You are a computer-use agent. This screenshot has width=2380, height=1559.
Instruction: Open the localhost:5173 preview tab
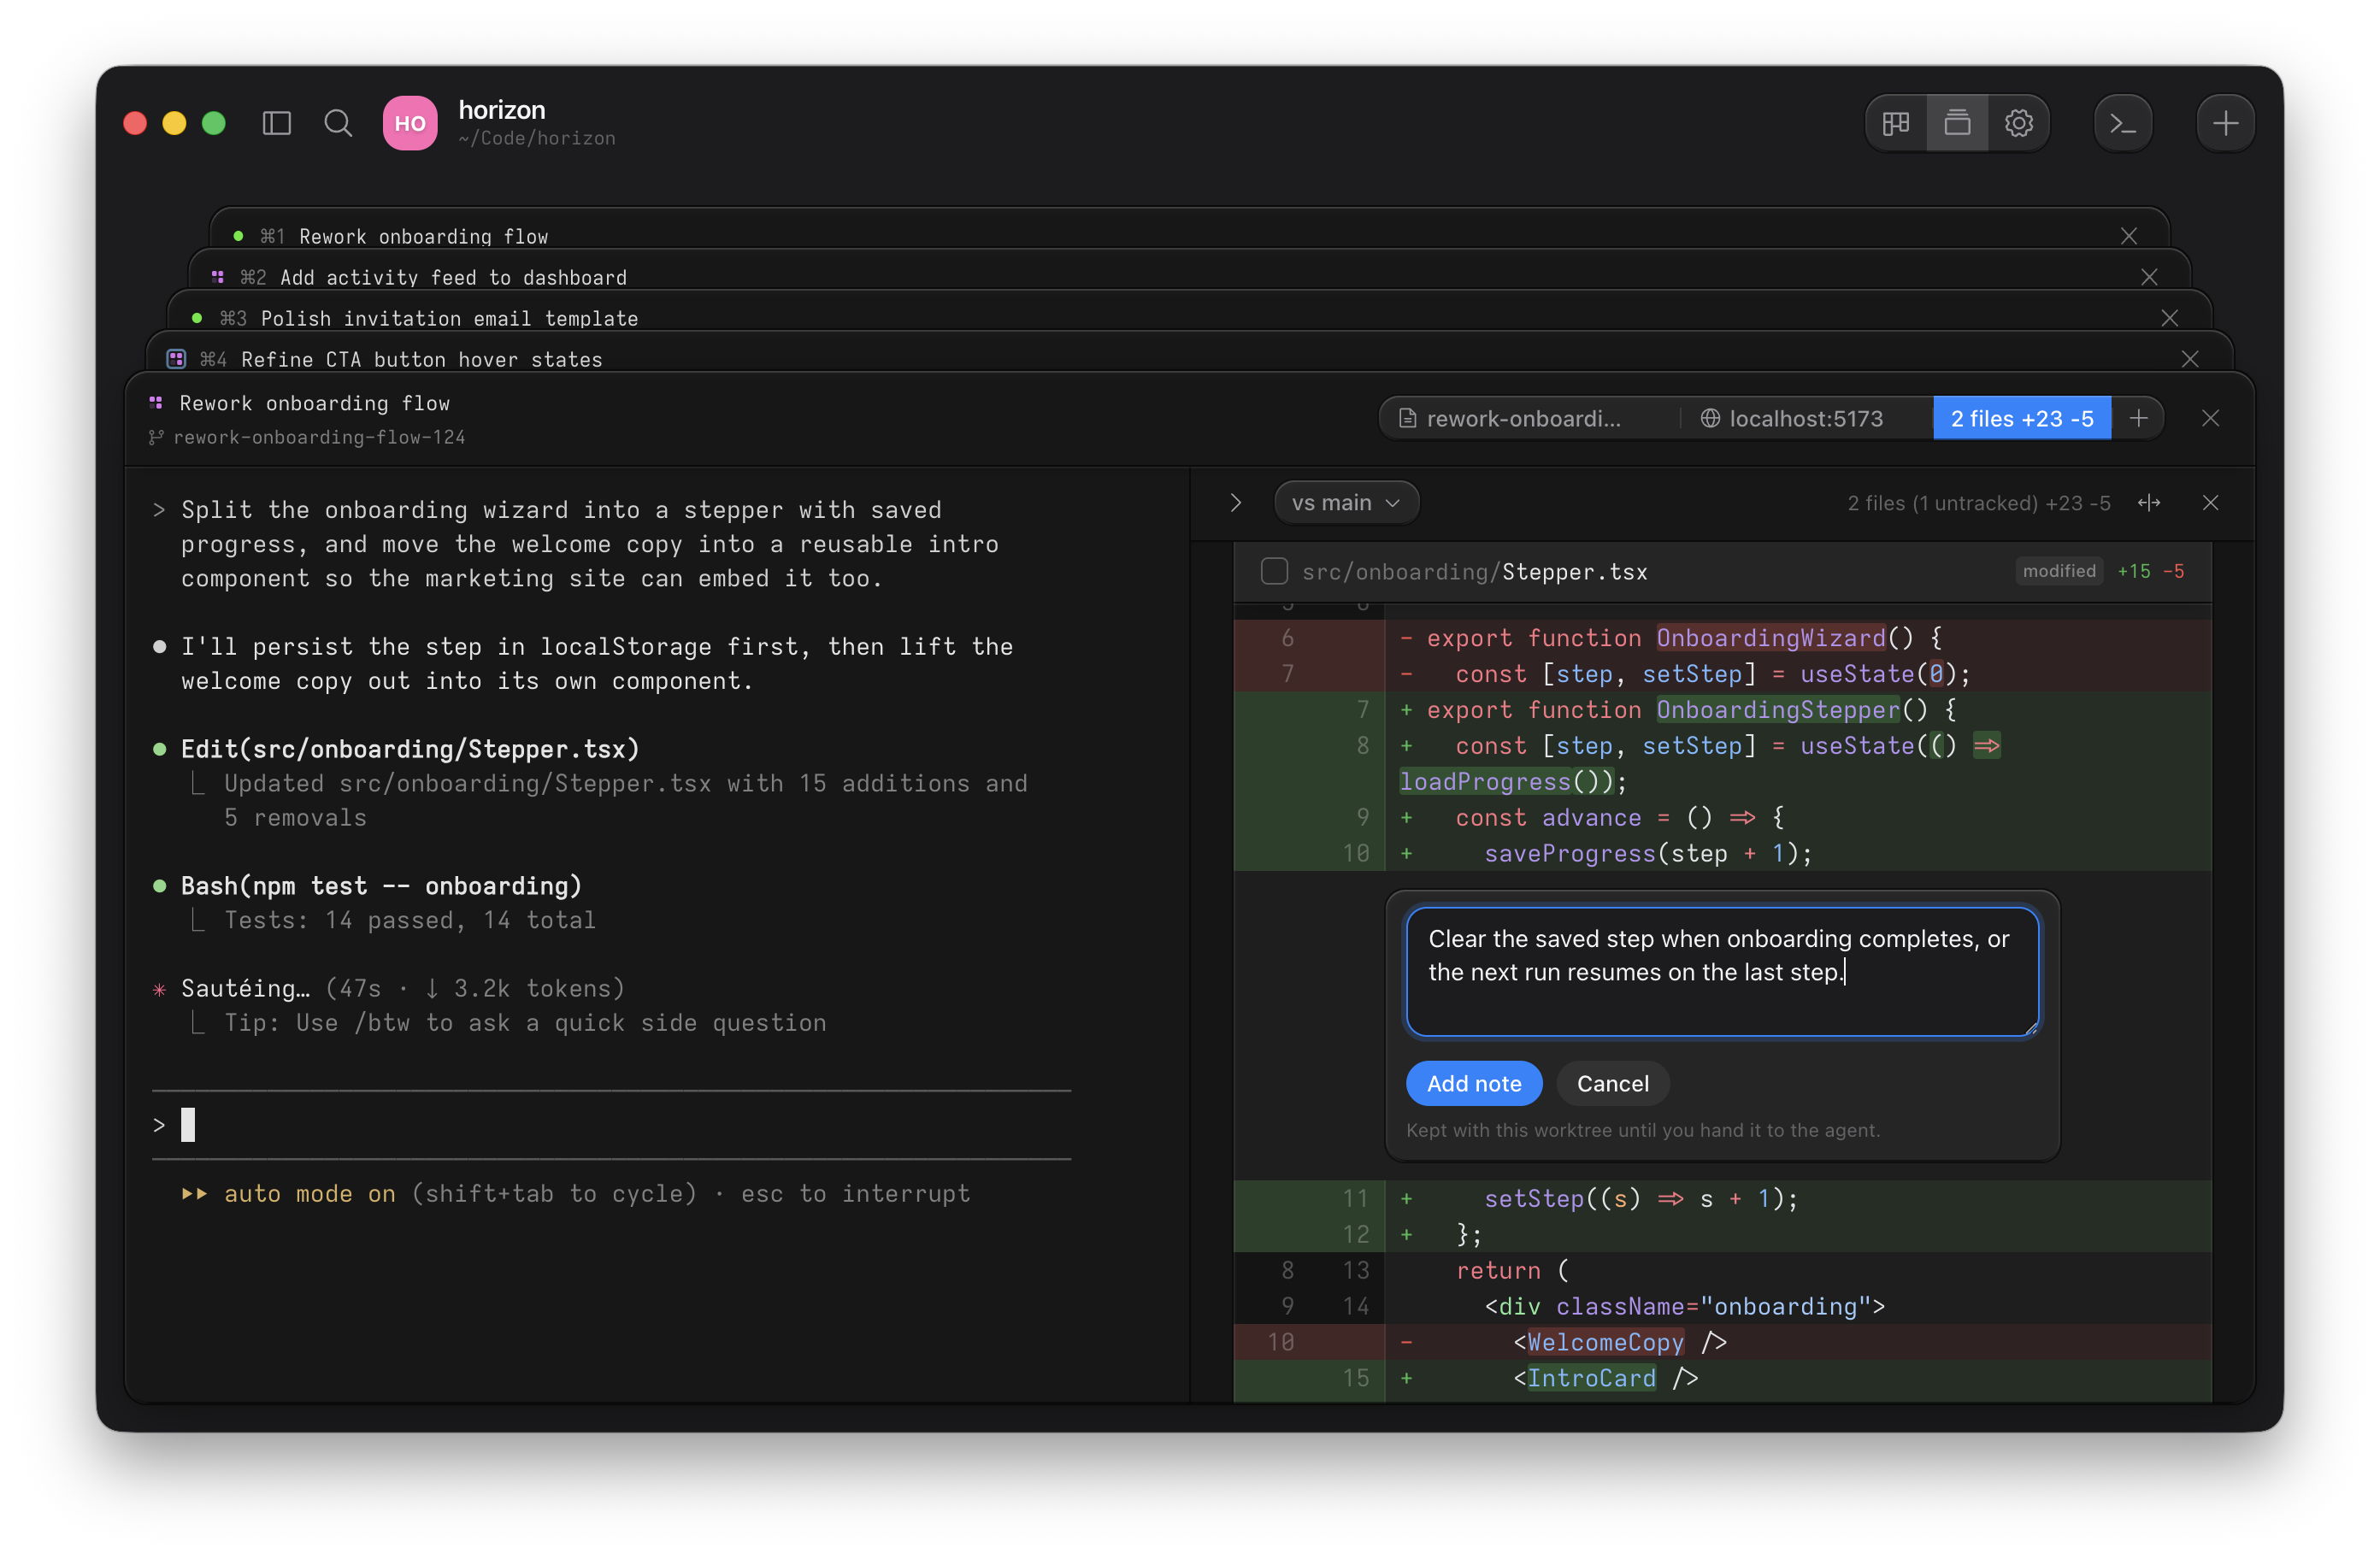point(1792,418)
